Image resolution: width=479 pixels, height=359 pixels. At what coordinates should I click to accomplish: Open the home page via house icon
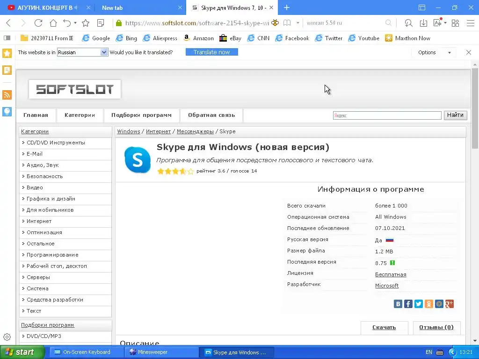point(53,23)
